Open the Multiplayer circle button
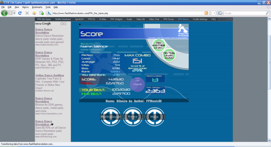This screenshot has height=147, width=271. click(111, 117)
